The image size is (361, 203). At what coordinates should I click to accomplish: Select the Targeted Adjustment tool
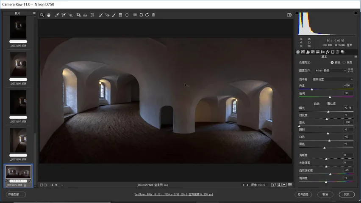tap(70, 15)
